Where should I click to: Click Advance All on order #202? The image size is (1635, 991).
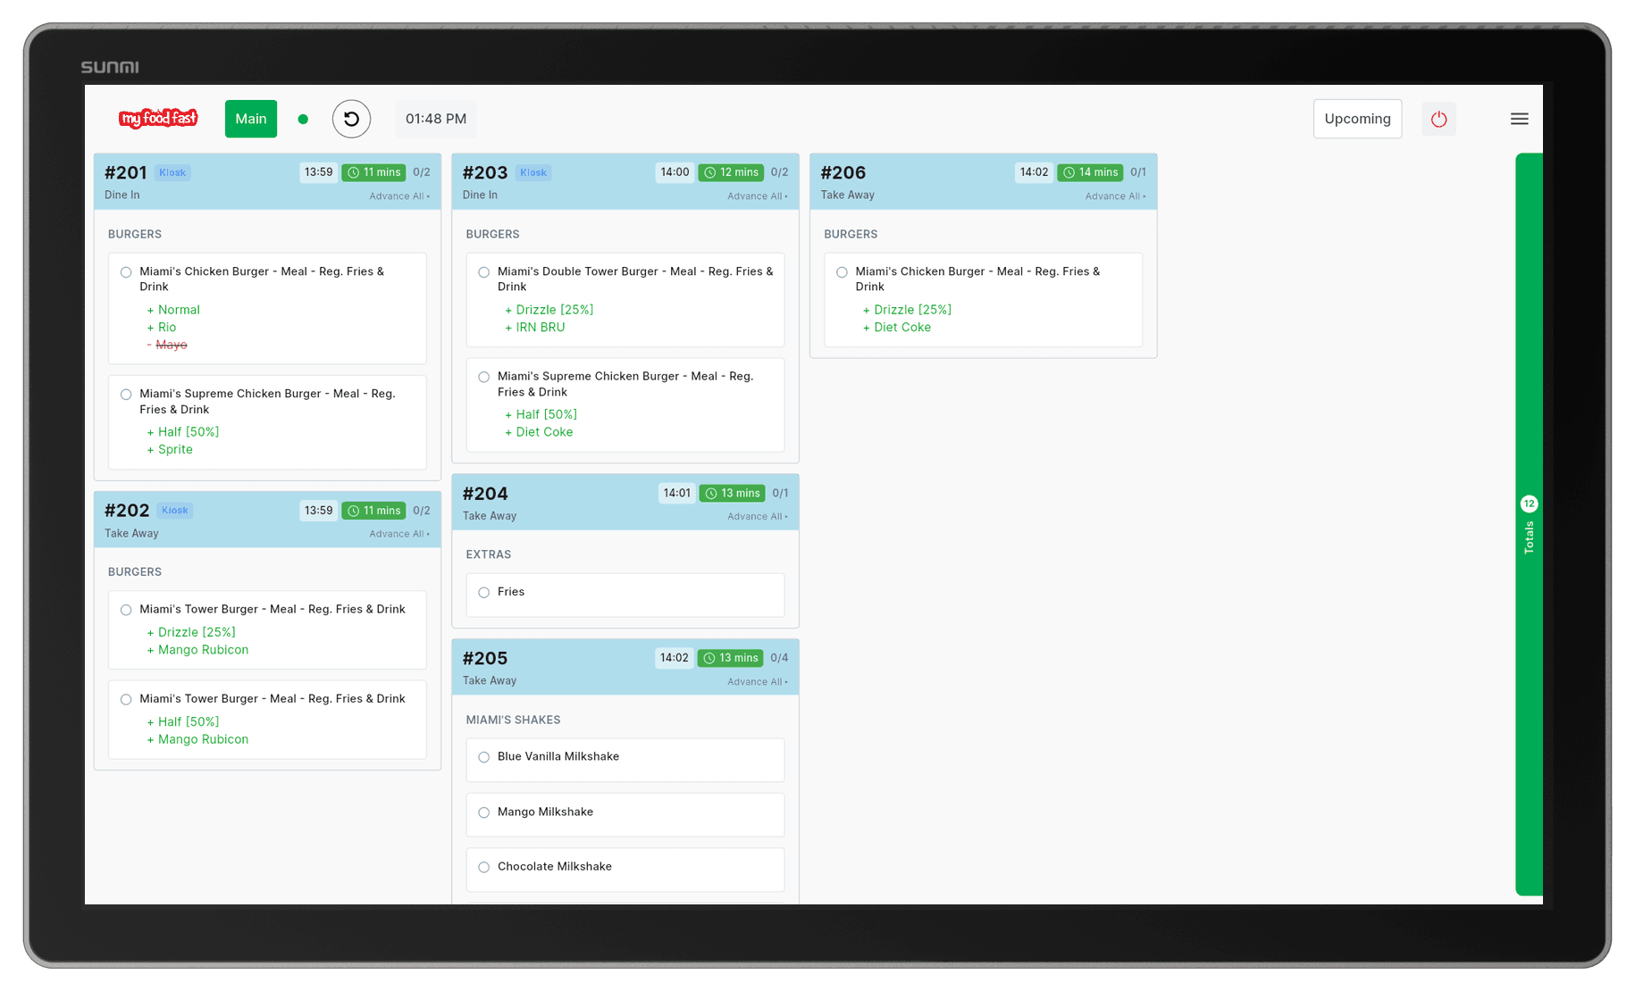[399, 534]
